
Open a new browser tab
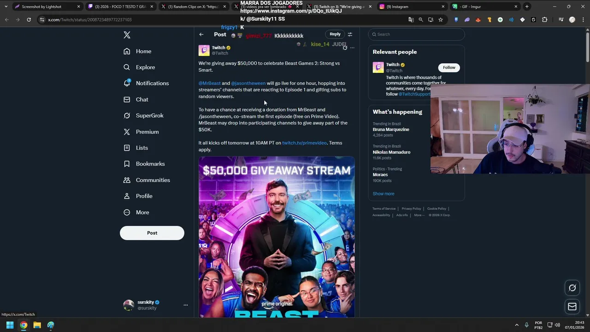[527, 6]
